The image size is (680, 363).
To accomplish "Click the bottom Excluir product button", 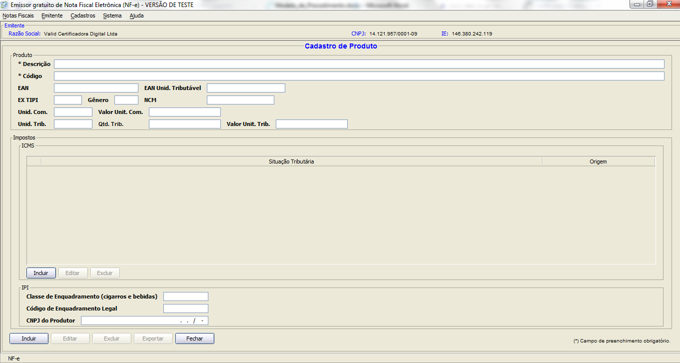I will pos(112,338).
